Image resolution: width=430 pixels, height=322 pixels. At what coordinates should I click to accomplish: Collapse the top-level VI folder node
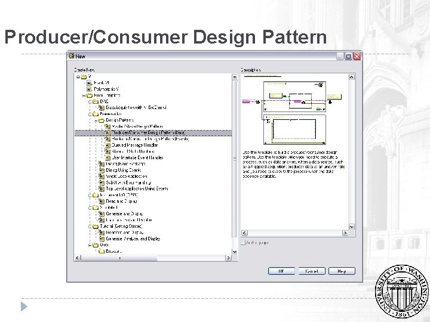tap(78, 77)
